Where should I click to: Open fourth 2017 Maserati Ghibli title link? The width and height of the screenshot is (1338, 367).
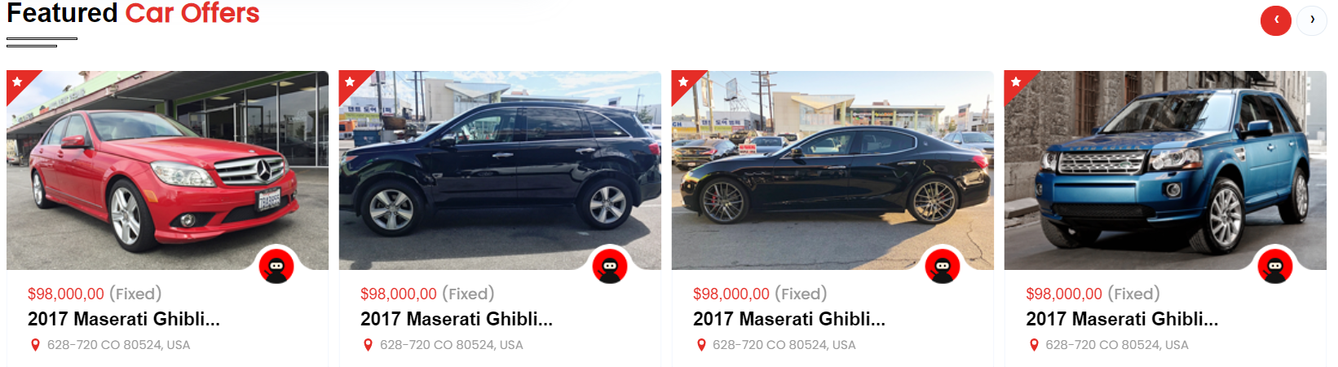[x=1122, y=319]
